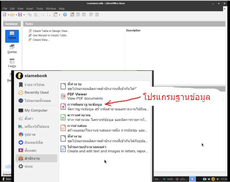
Task: Launch การพัฒนาฐานข้อมูล database program
Action: (105, 107)
